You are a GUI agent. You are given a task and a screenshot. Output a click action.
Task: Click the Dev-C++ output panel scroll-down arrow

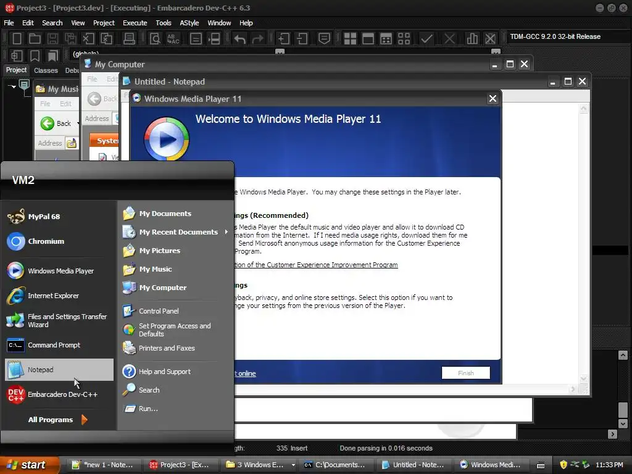coord(623,423)
